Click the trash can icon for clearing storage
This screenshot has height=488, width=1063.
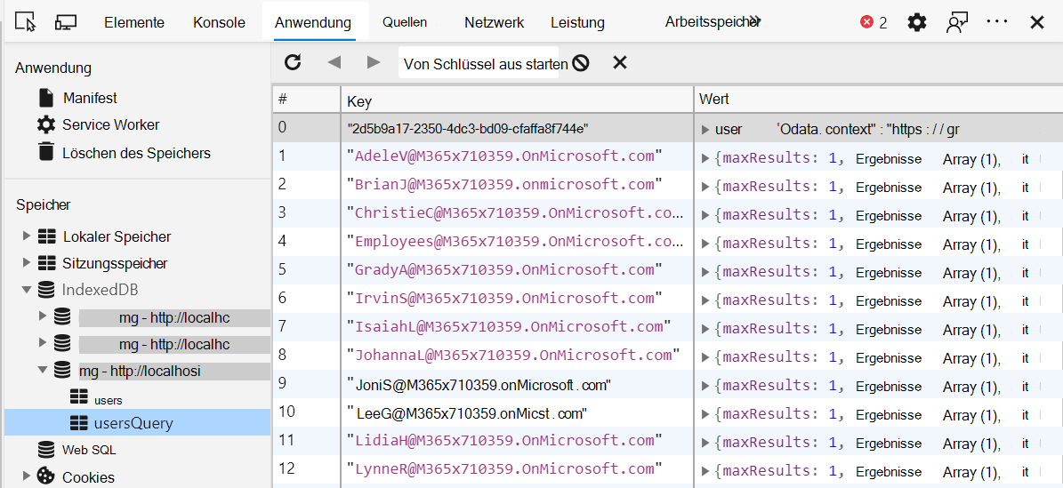tap(46, 152)
